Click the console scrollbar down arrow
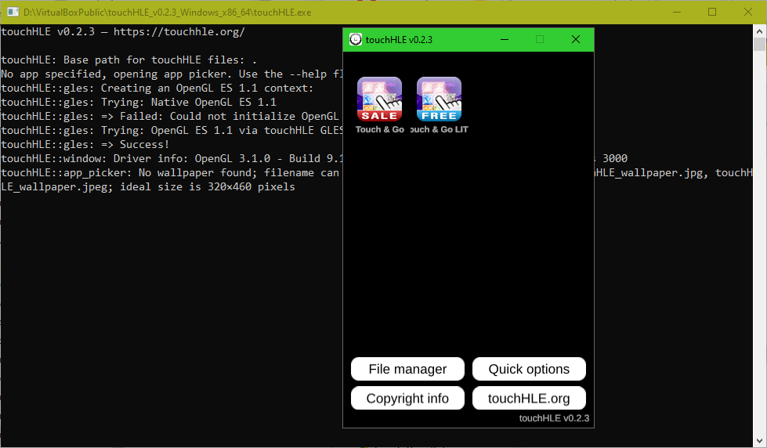This screenshot has width=767, height=448. click(x=759, y=442)
